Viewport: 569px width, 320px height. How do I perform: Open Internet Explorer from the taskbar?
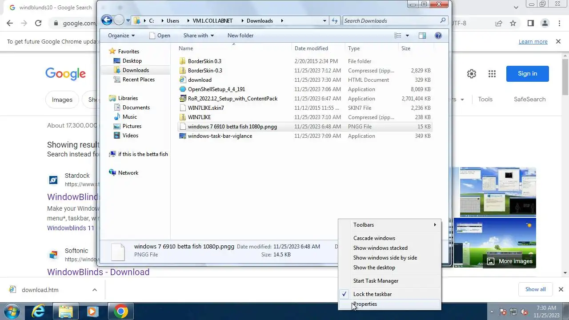coord(39,311)
